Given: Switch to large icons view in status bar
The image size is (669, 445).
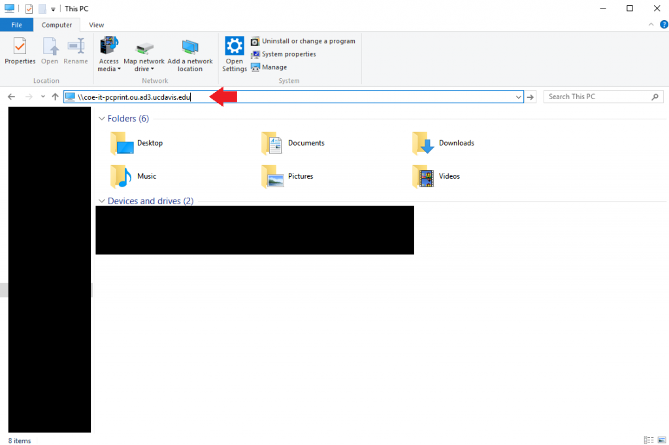Looking at the screenshot, I should [662, 440].
